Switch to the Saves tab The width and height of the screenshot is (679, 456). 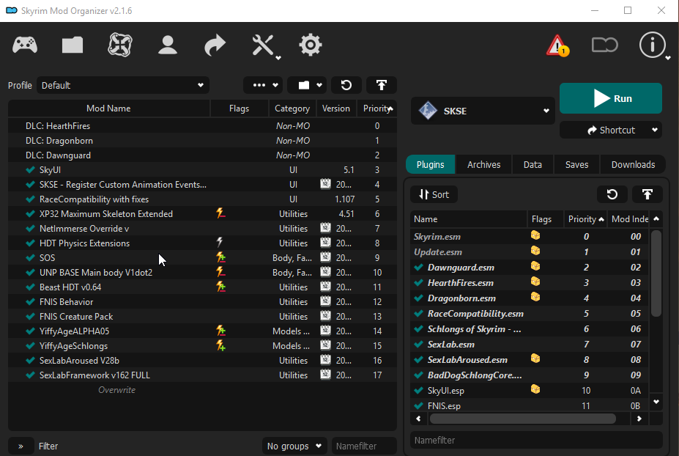[x=576, y=164]
